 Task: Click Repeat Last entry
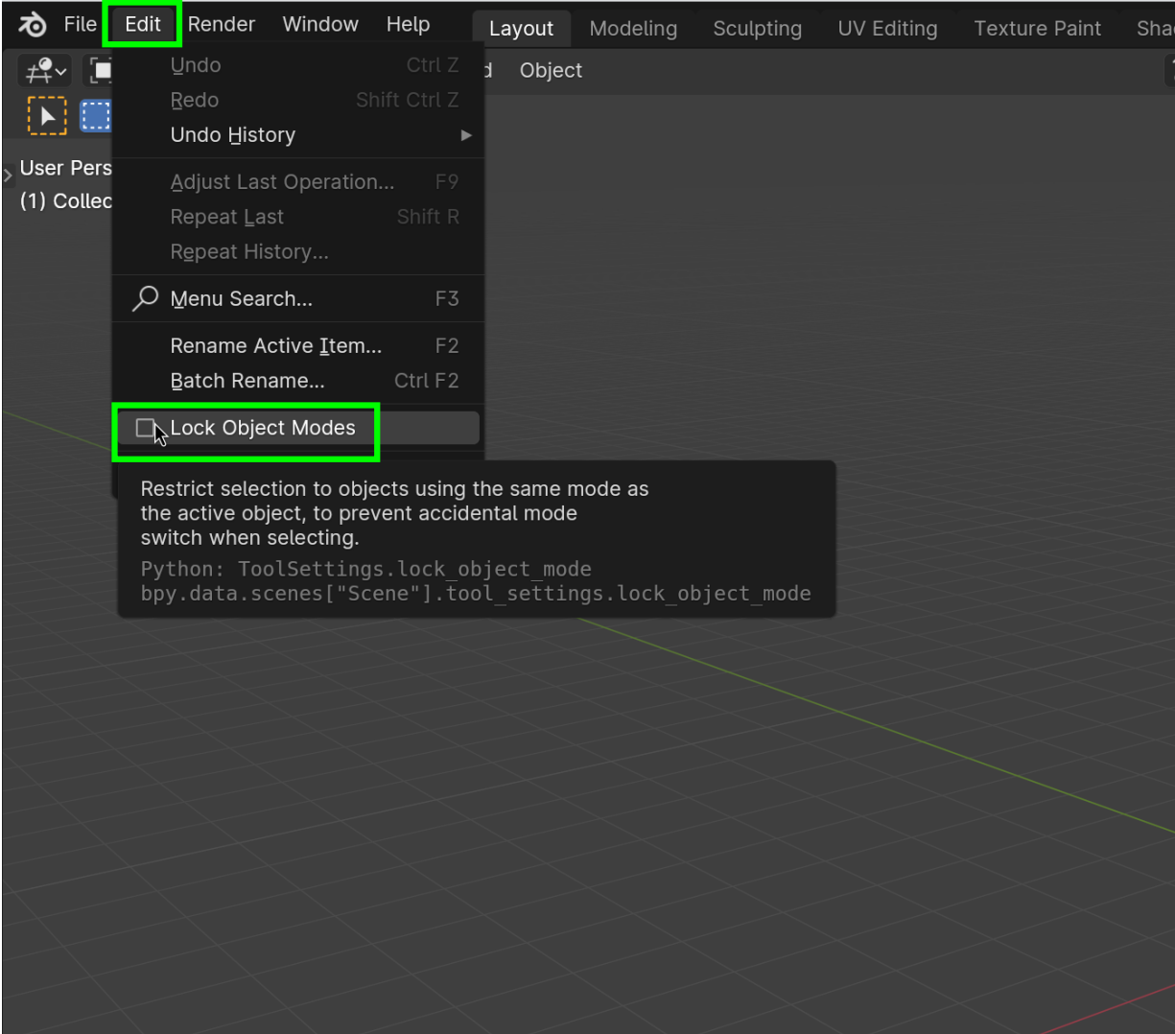pyautogui.click(x=298, y=217)
